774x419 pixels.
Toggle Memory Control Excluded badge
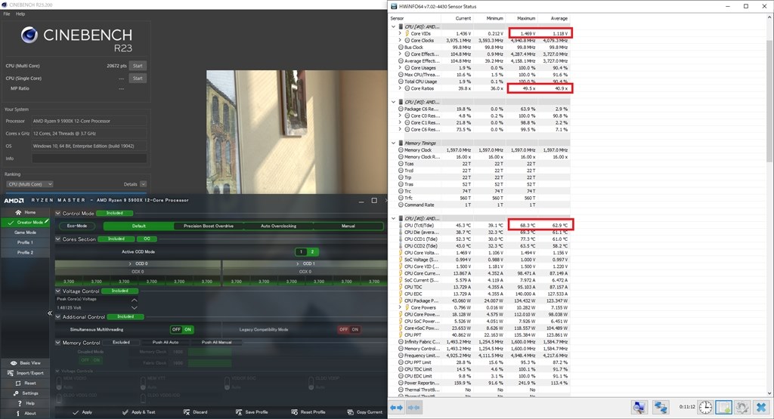coord(121,342)
